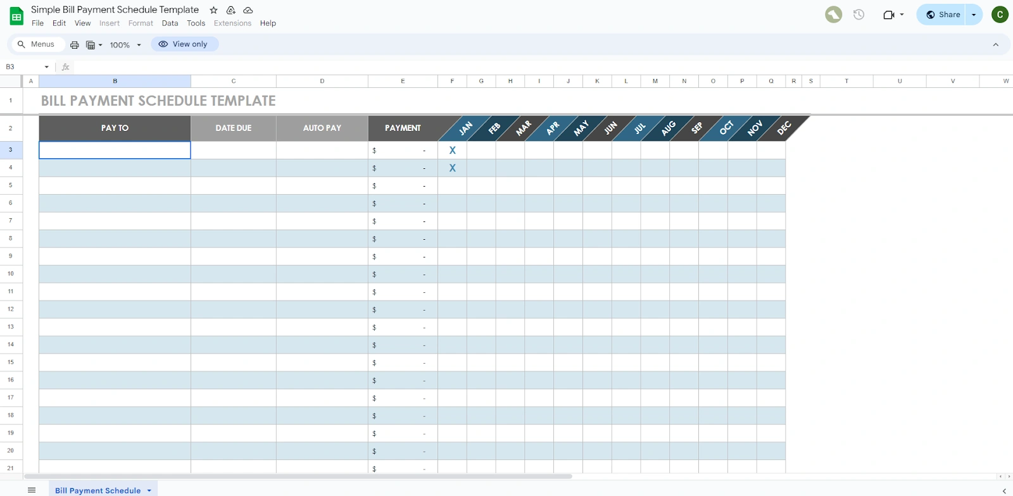Open the Extensions menu
This screenshot has width=1013, height=496.
[x=232, y=23]
